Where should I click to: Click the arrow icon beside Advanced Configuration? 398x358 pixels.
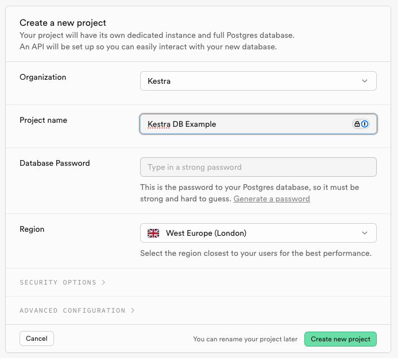(x=133, y=310)
